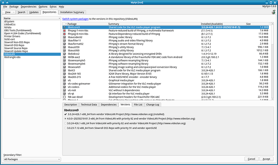Image resolution: width=278 pixels, height=165 pixels.
Task: Select the vlc-codec-gstreamer package row
Action: (x=166, y=84)
